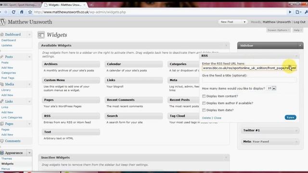This screenshot has width=308, height=173.
Task: Log Out of WordPress
Action: pyautogui.click(x=299, y=22)
